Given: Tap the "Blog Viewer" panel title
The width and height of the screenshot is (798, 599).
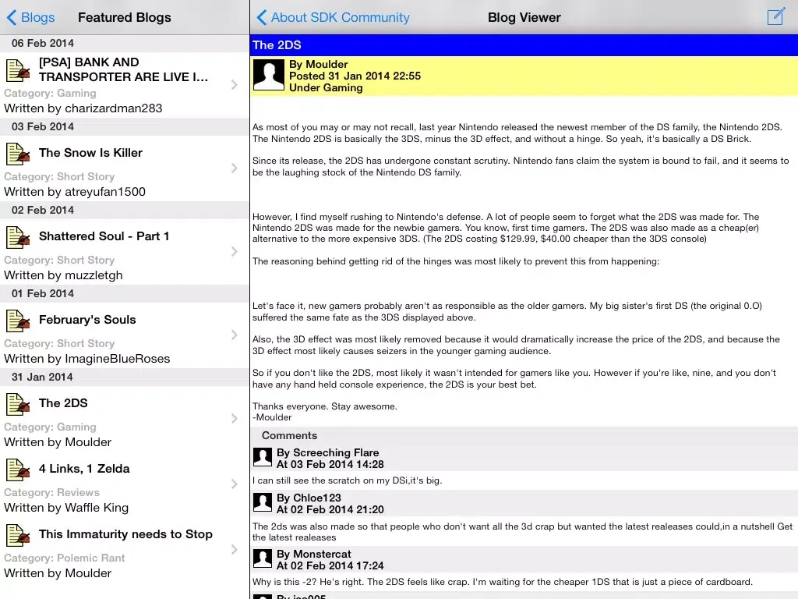Looking at the screenshot, I should (524, 17).
